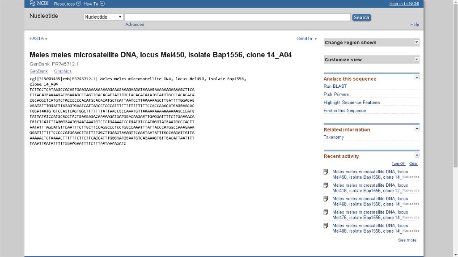The image size is (458, 257).
Task: Expand the Change region shown section
Action: 416,42
